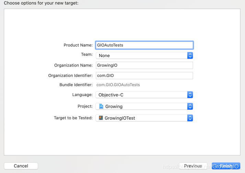
Task: Click the Organization Name label
Action: click(x=73, y=65)
